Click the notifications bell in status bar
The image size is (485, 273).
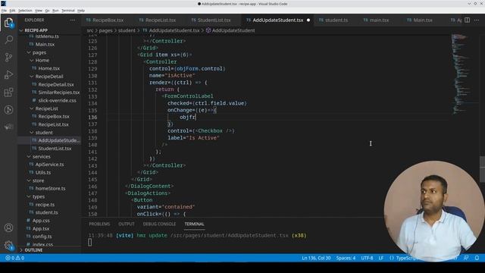pyautogui.click(x=477, y=258)
